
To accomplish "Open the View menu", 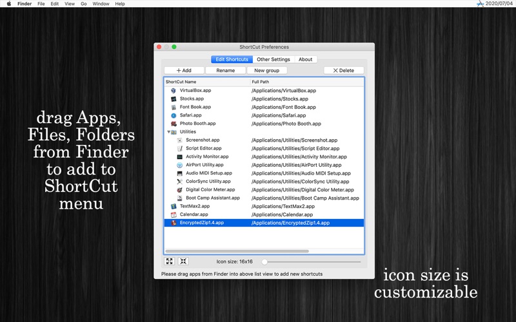I will pos(70,4).
